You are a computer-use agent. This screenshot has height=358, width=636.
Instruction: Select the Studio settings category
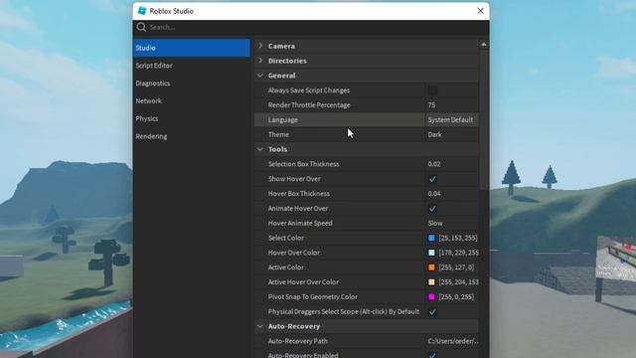coord(192,48)
